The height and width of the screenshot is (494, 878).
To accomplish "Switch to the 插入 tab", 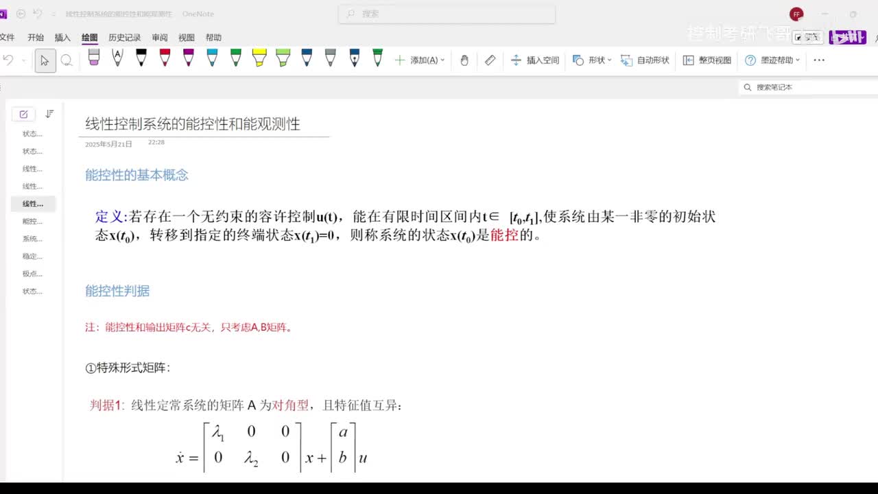I will pos(62,38).
